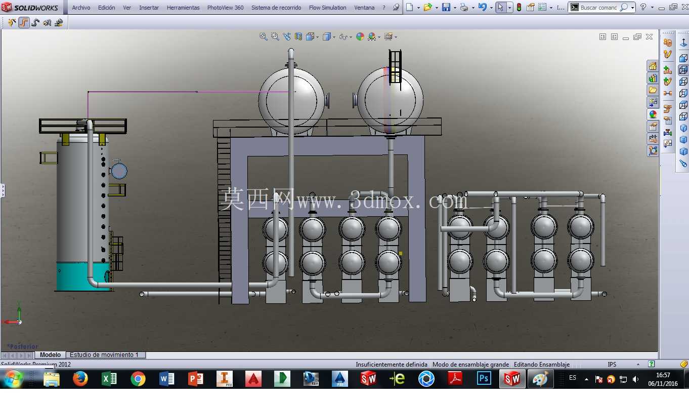
Task: Click the Hide/Show Items glasses icon
Action: [x=343, y=36]
